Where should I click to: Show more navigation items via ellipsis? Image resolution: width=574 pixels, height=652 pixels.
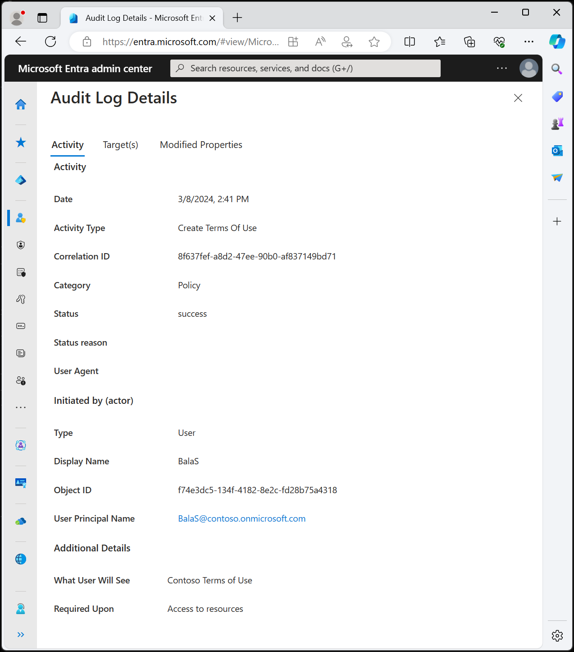click(x=20, y=407)
